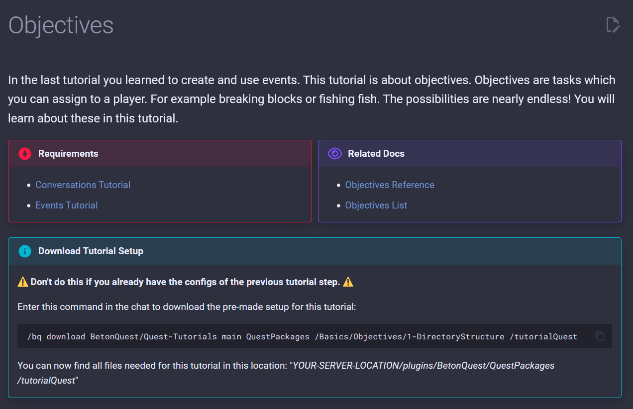Click the /bq download command code block
The width and height of the screenshot is (633, 409).
(x=315, y=336)
